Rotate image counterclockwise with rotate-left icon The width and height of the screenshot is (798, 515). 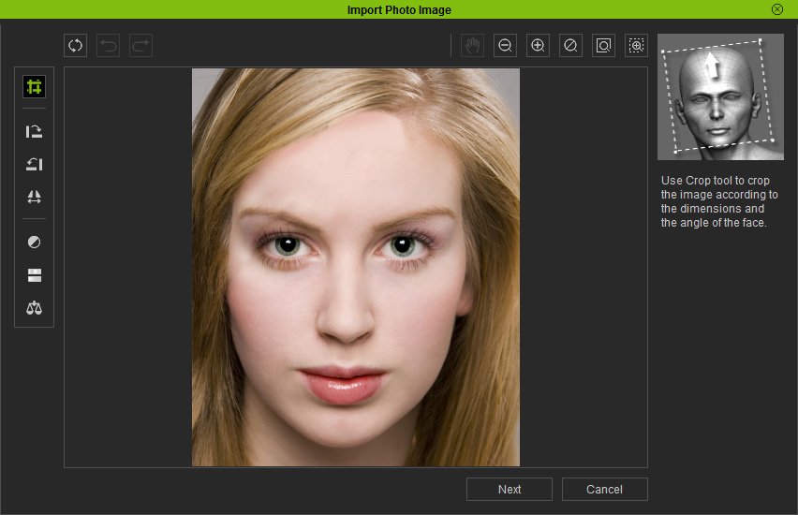click(x=34, y=164)
